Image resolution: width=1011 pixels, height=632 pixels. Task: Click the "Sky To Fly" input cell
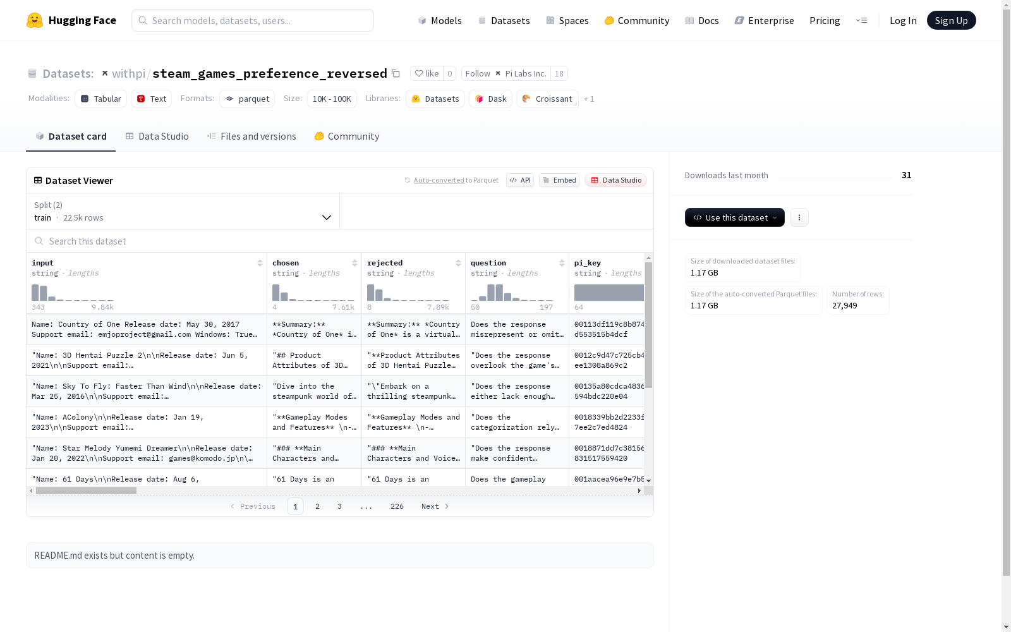[147, 391]
